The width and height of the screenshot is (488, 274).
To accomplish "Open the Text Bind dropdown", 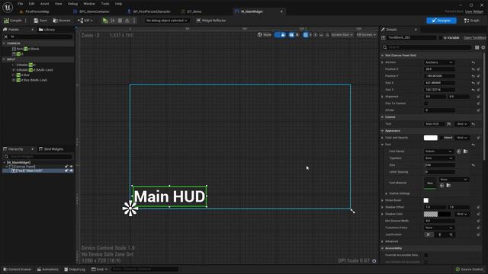I will 462,124.
